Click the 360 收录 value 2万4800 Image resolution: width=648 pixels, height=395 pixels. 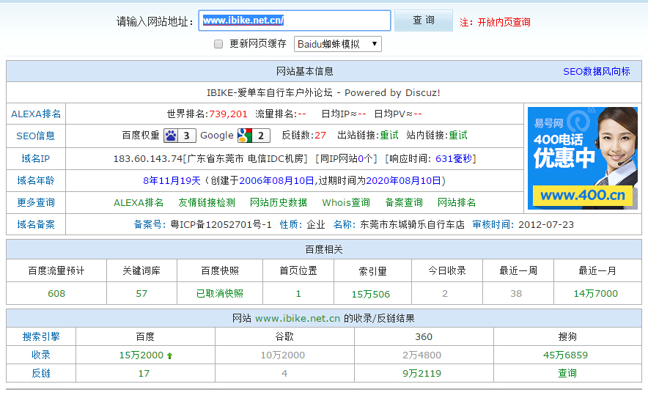coord(421,355)
